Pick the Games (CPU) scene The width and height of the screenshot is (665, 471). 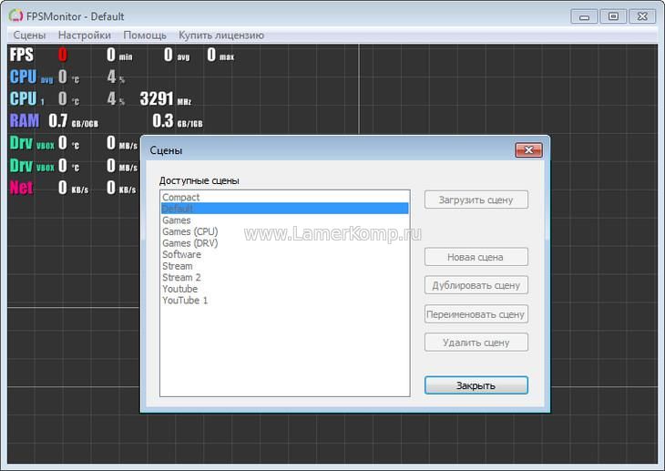[189, 231]
